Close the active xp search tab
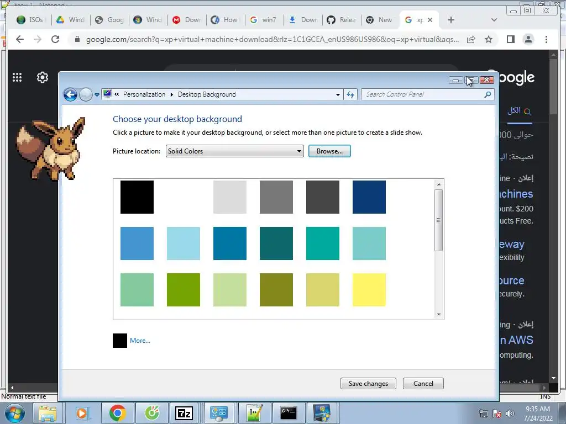 (x=430, y=20)
